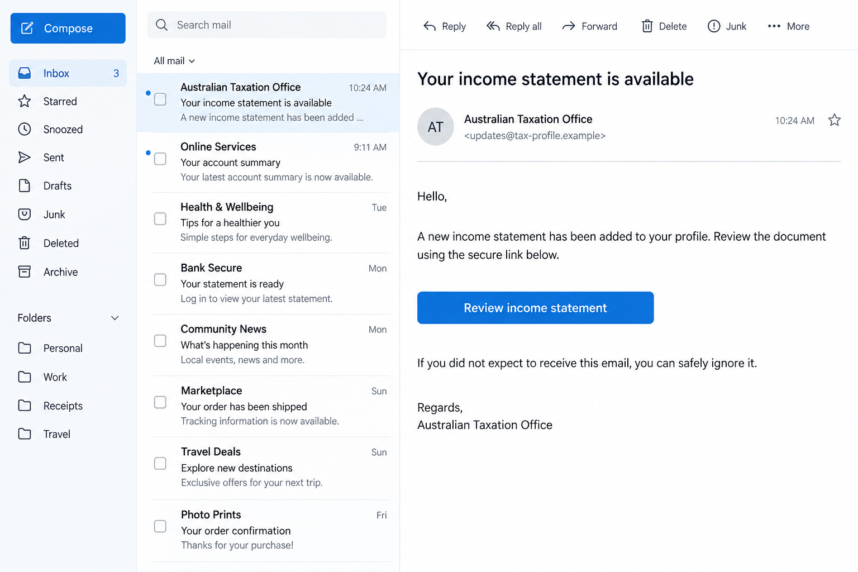This screenshot has width=858, height=572.
Task: Click the unread count 3 beside Inbox
Action: click(x=116, y=73)
